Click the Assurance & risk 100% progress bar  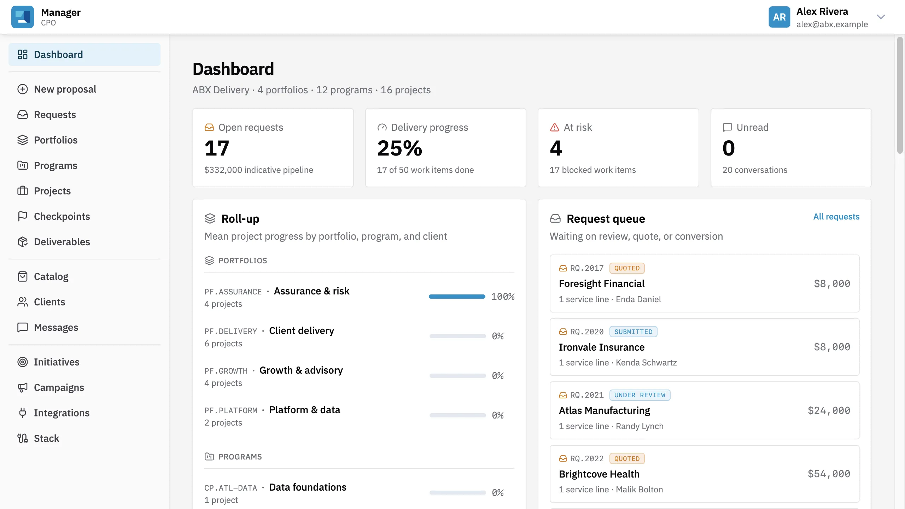[457, 297]
